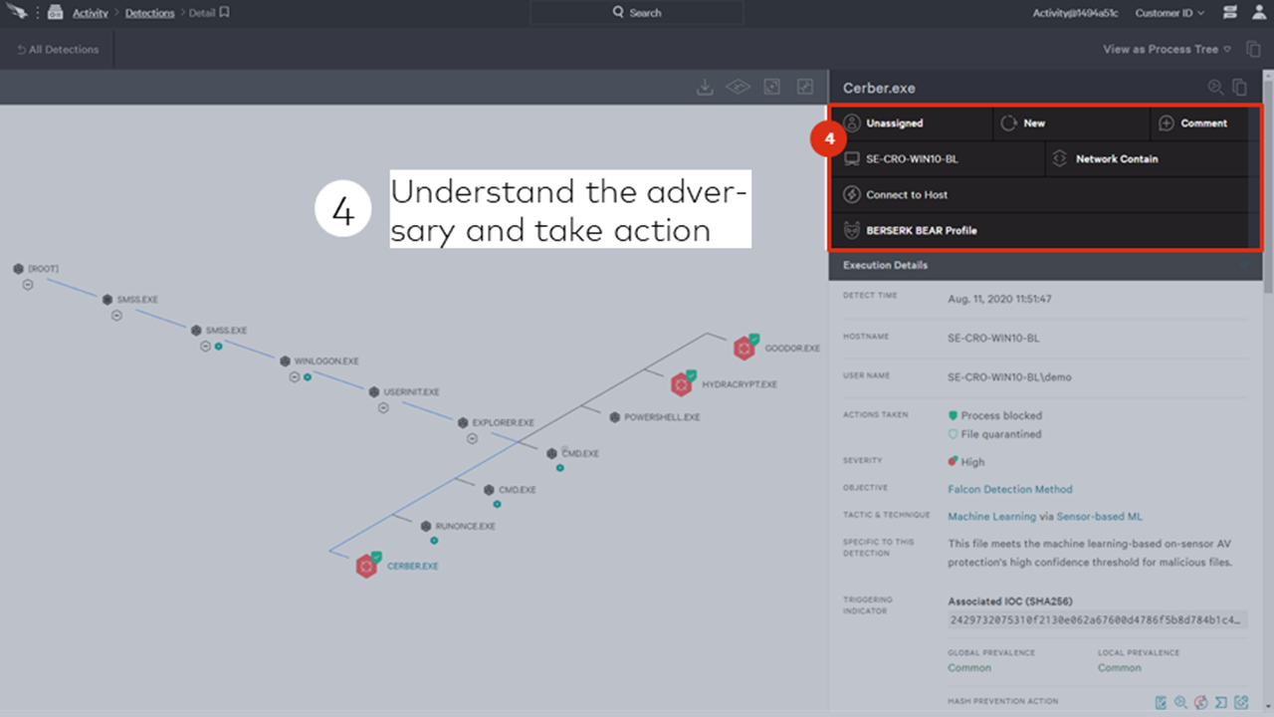
Task: Click the Falcon logo in the top bar
Action: tap(18, 12)
